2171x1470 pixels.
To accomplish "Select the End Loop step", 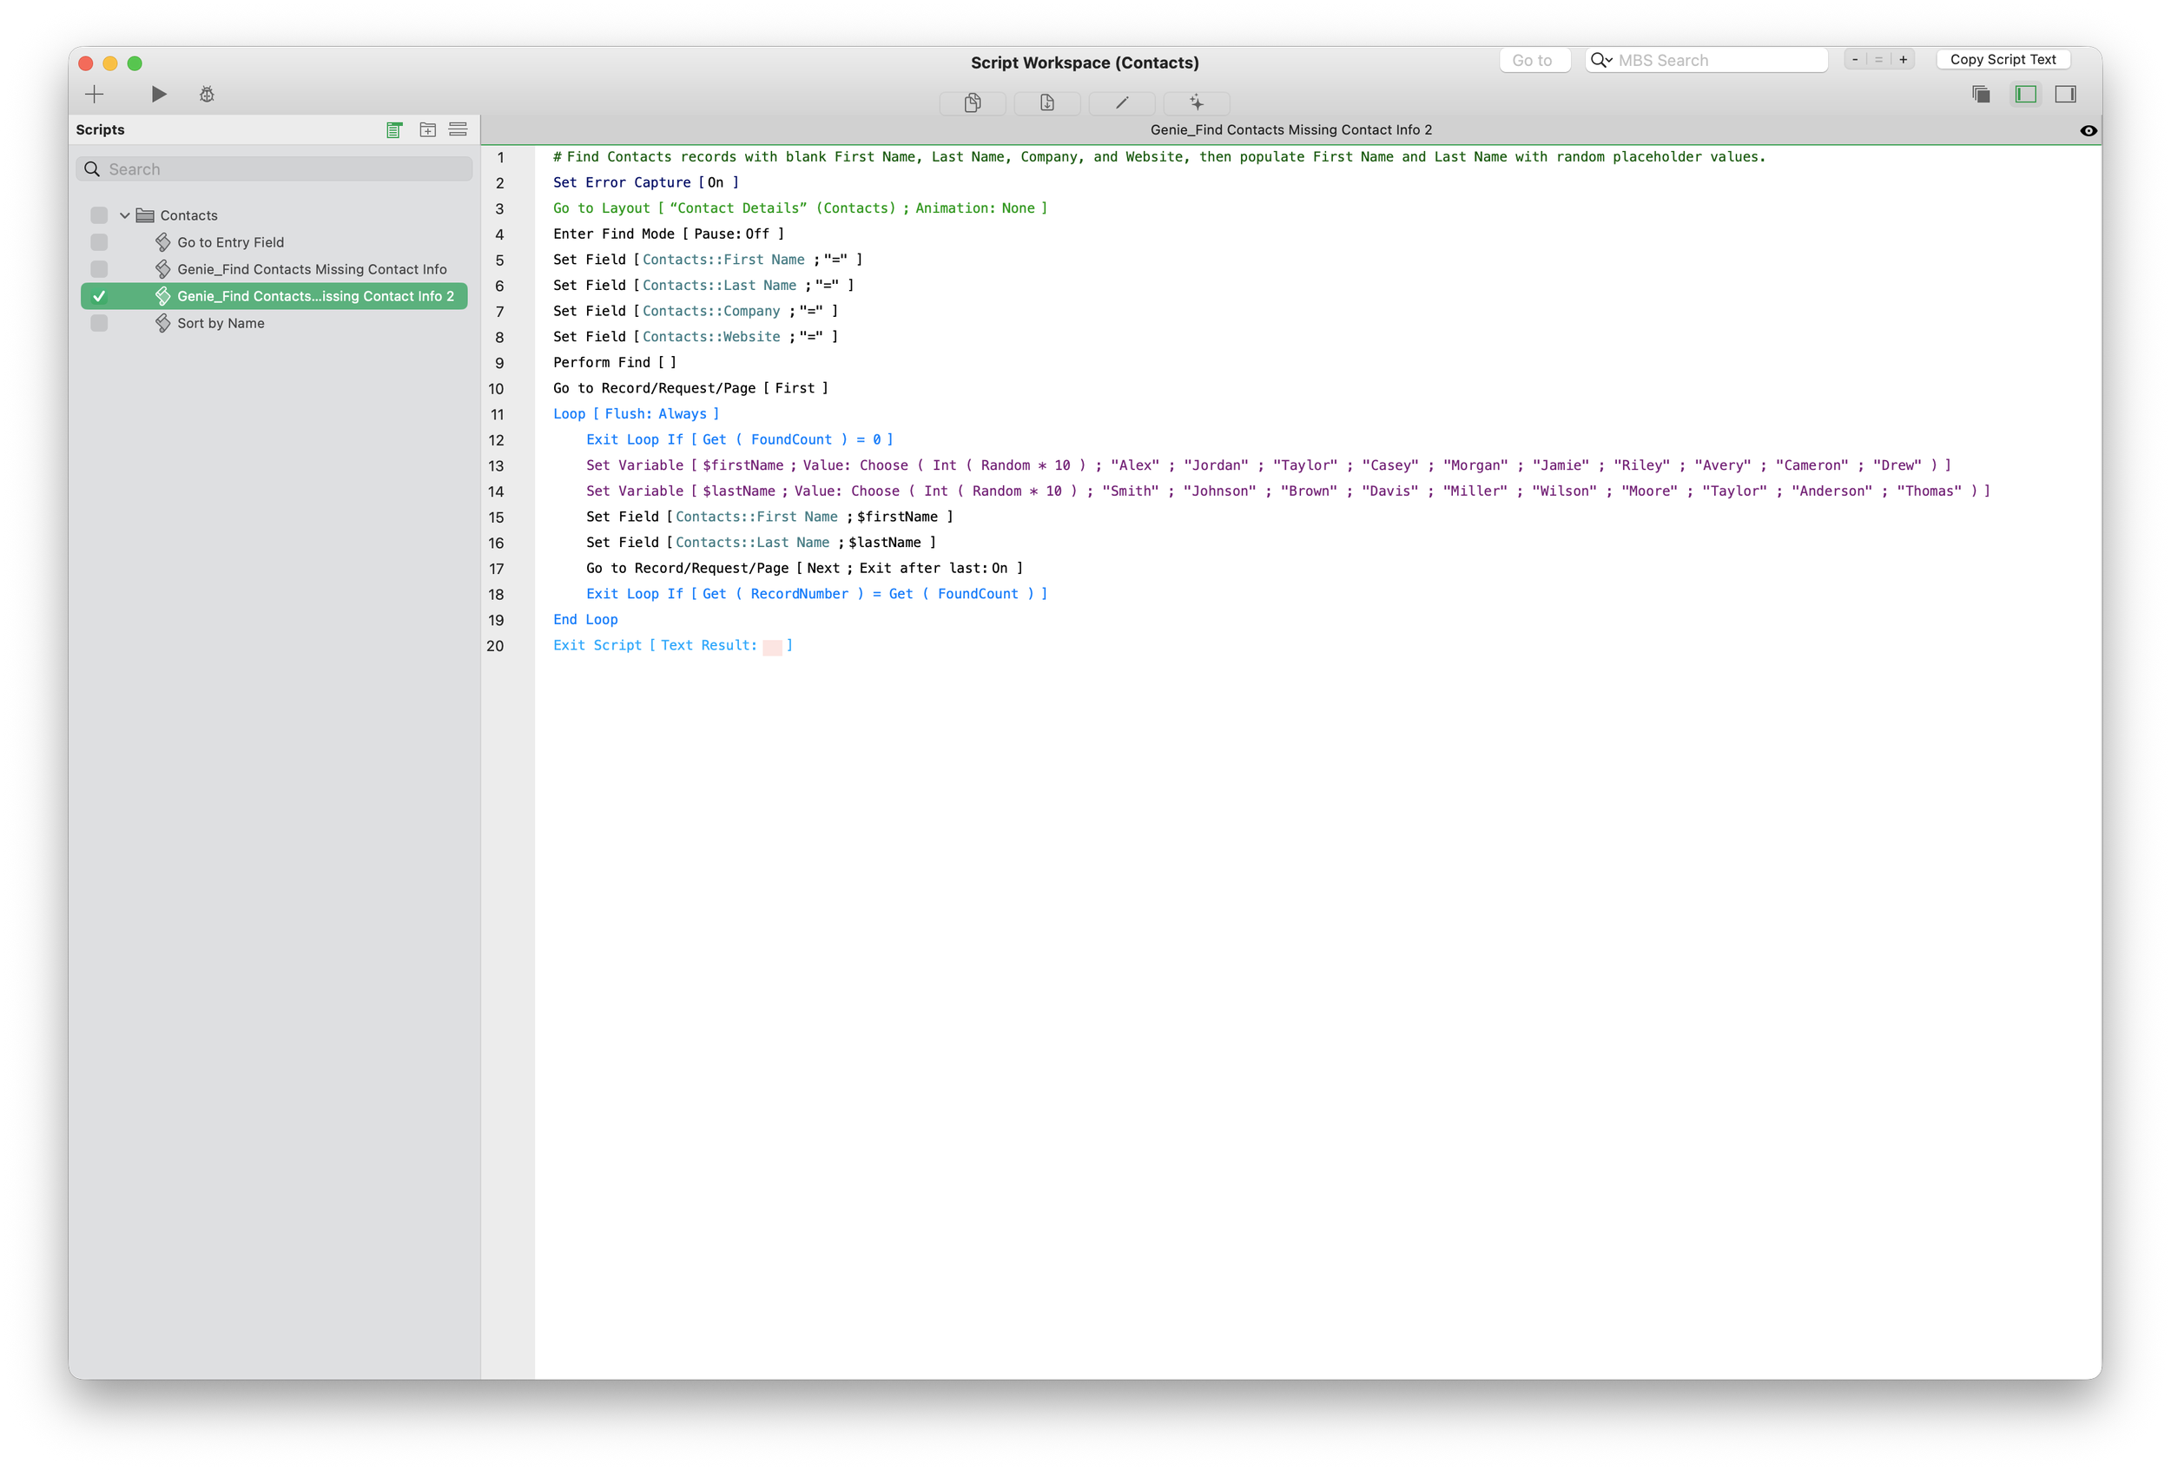I will 584,620.
